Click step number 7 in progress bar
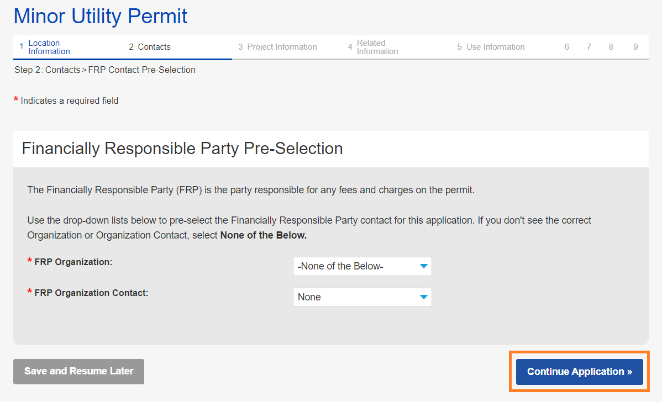Viewport: 662px width, 402px height. click(x=589, y=47)
